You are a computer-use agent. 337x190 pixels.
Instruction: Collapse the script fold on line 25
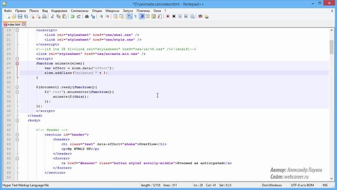(x=17, y=59)
